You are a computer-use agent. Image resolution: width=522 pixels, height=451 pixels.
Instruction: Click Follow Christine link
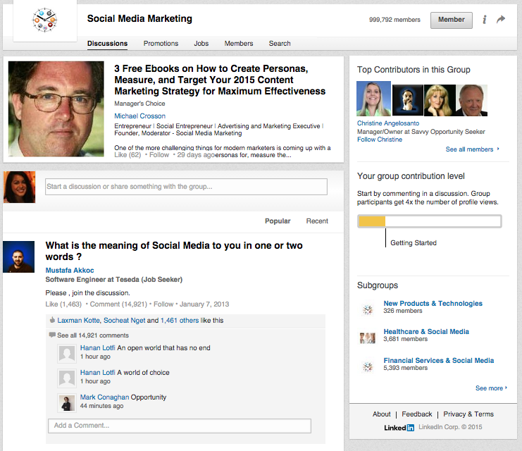[x=380, y=140]
